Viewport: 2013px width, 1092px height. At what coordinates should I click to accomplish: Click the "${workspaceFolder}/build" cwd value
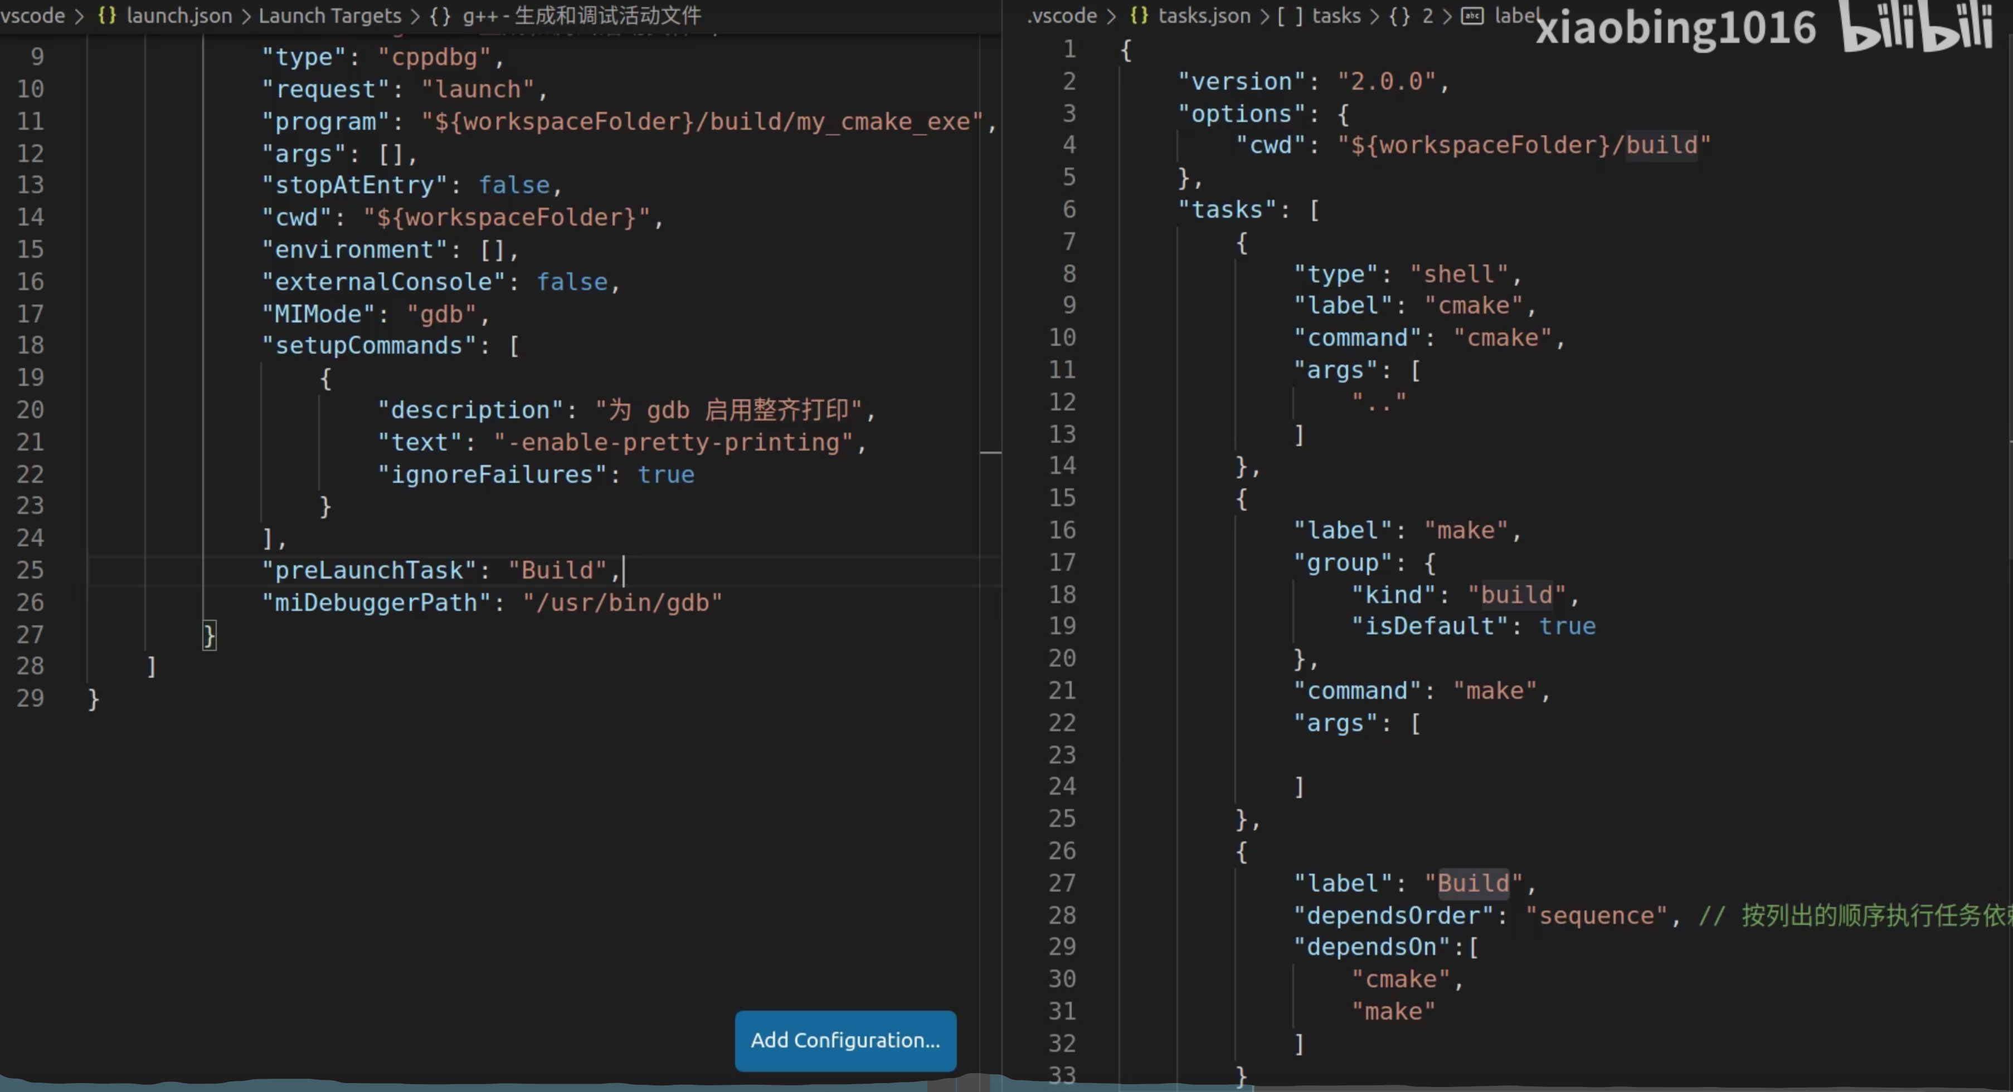point(1524,145)
